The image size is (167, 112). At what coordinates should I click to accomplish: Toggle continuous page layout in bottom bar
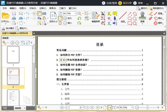110,108
